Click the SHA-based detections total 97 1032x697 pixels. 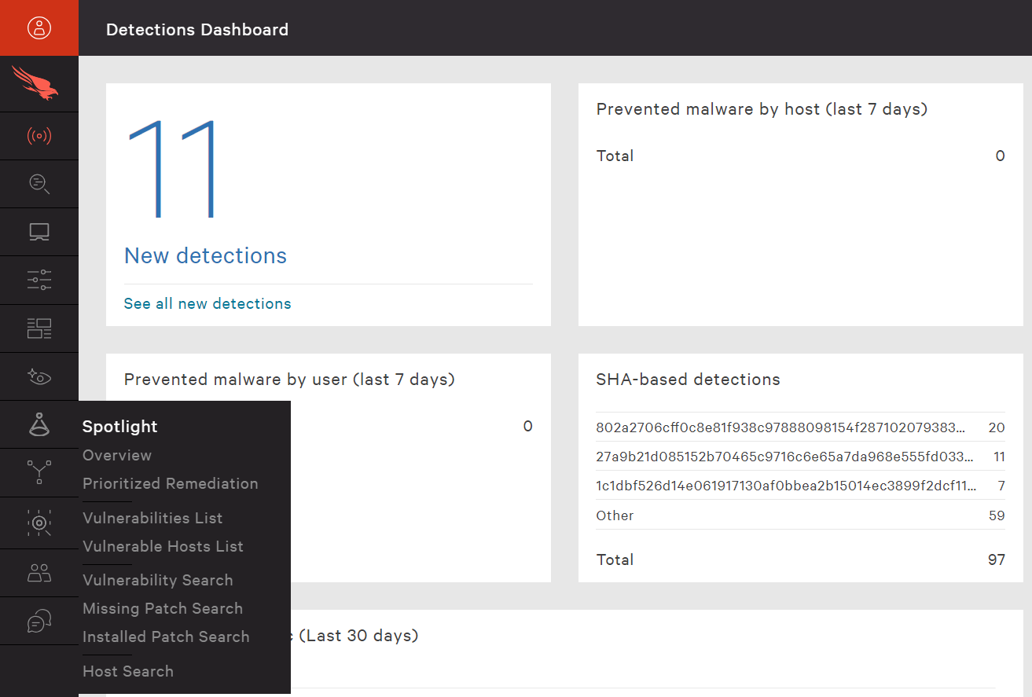coord(996,559)
